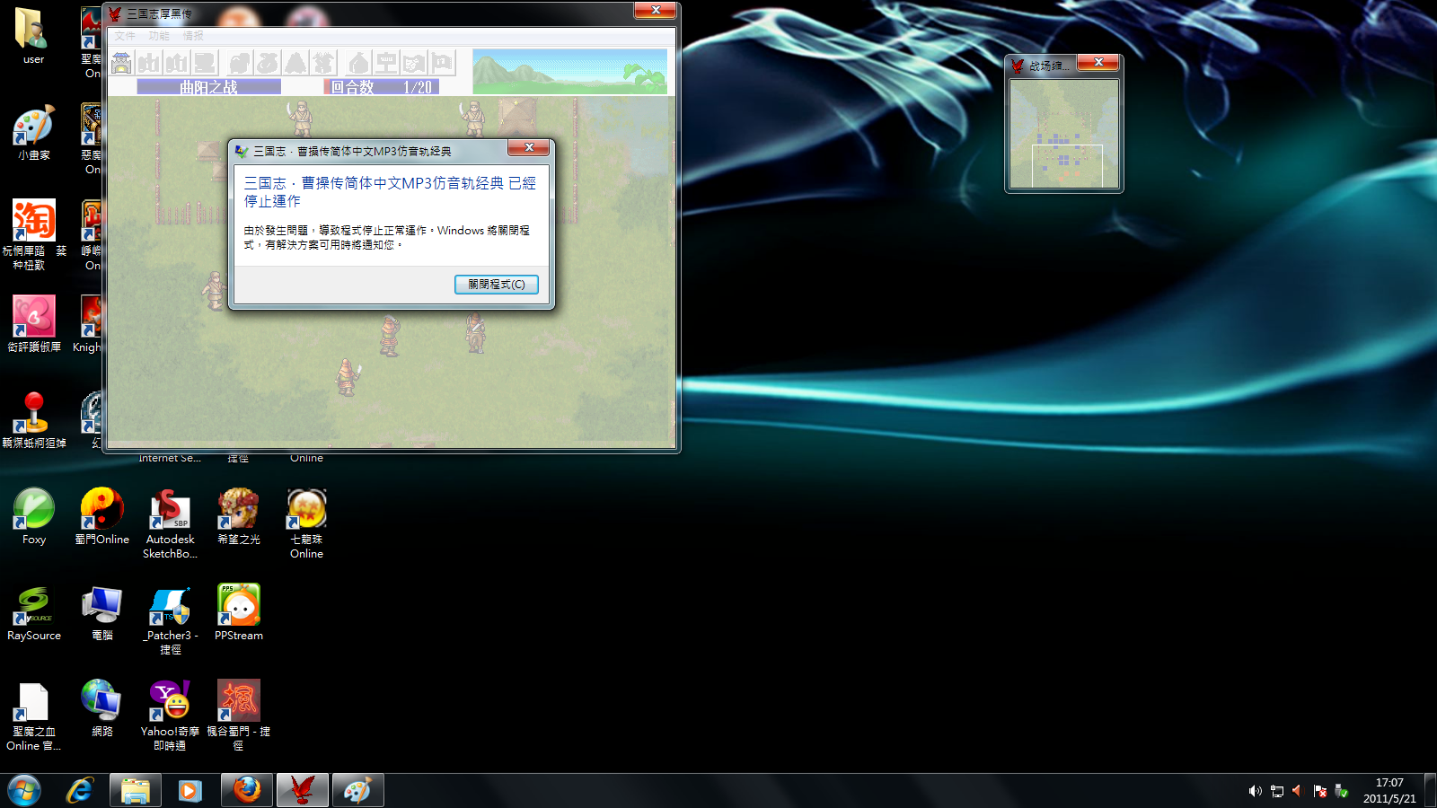Select the 聖魔之血 Online file icon
This screenshot has height=808, width=1437.
[x=33, y=716]
